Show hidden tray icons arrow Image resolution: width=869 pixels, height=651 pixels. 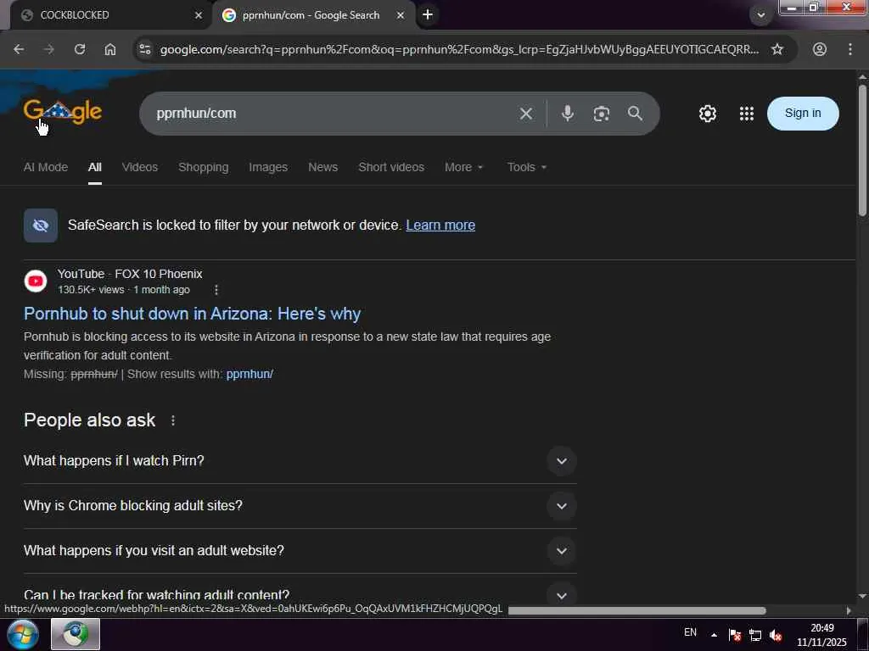[x=714, y=636]
